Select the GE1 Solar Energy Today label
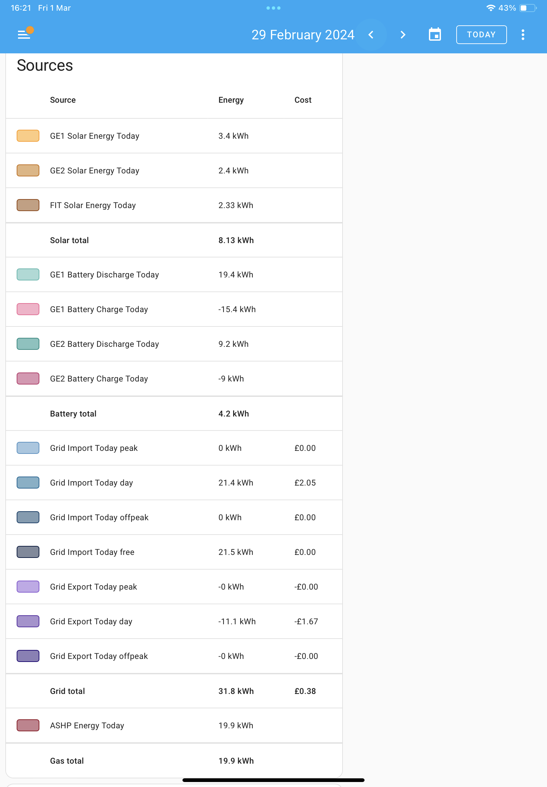The image size is (547, 787). tap(95, 136)
